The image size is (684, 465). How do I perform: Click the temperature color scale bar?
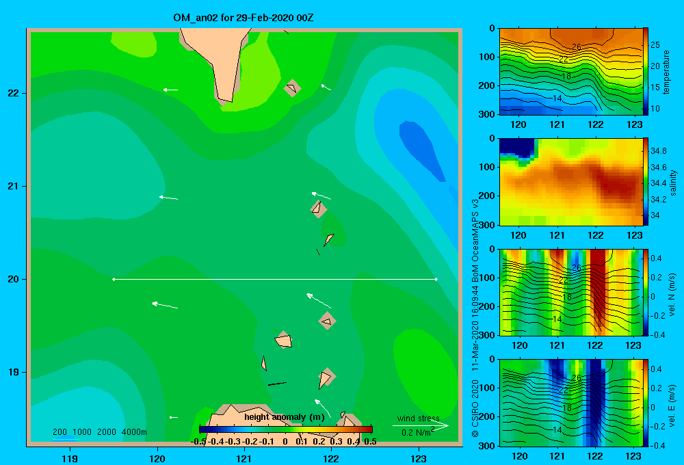coord(646,71)
